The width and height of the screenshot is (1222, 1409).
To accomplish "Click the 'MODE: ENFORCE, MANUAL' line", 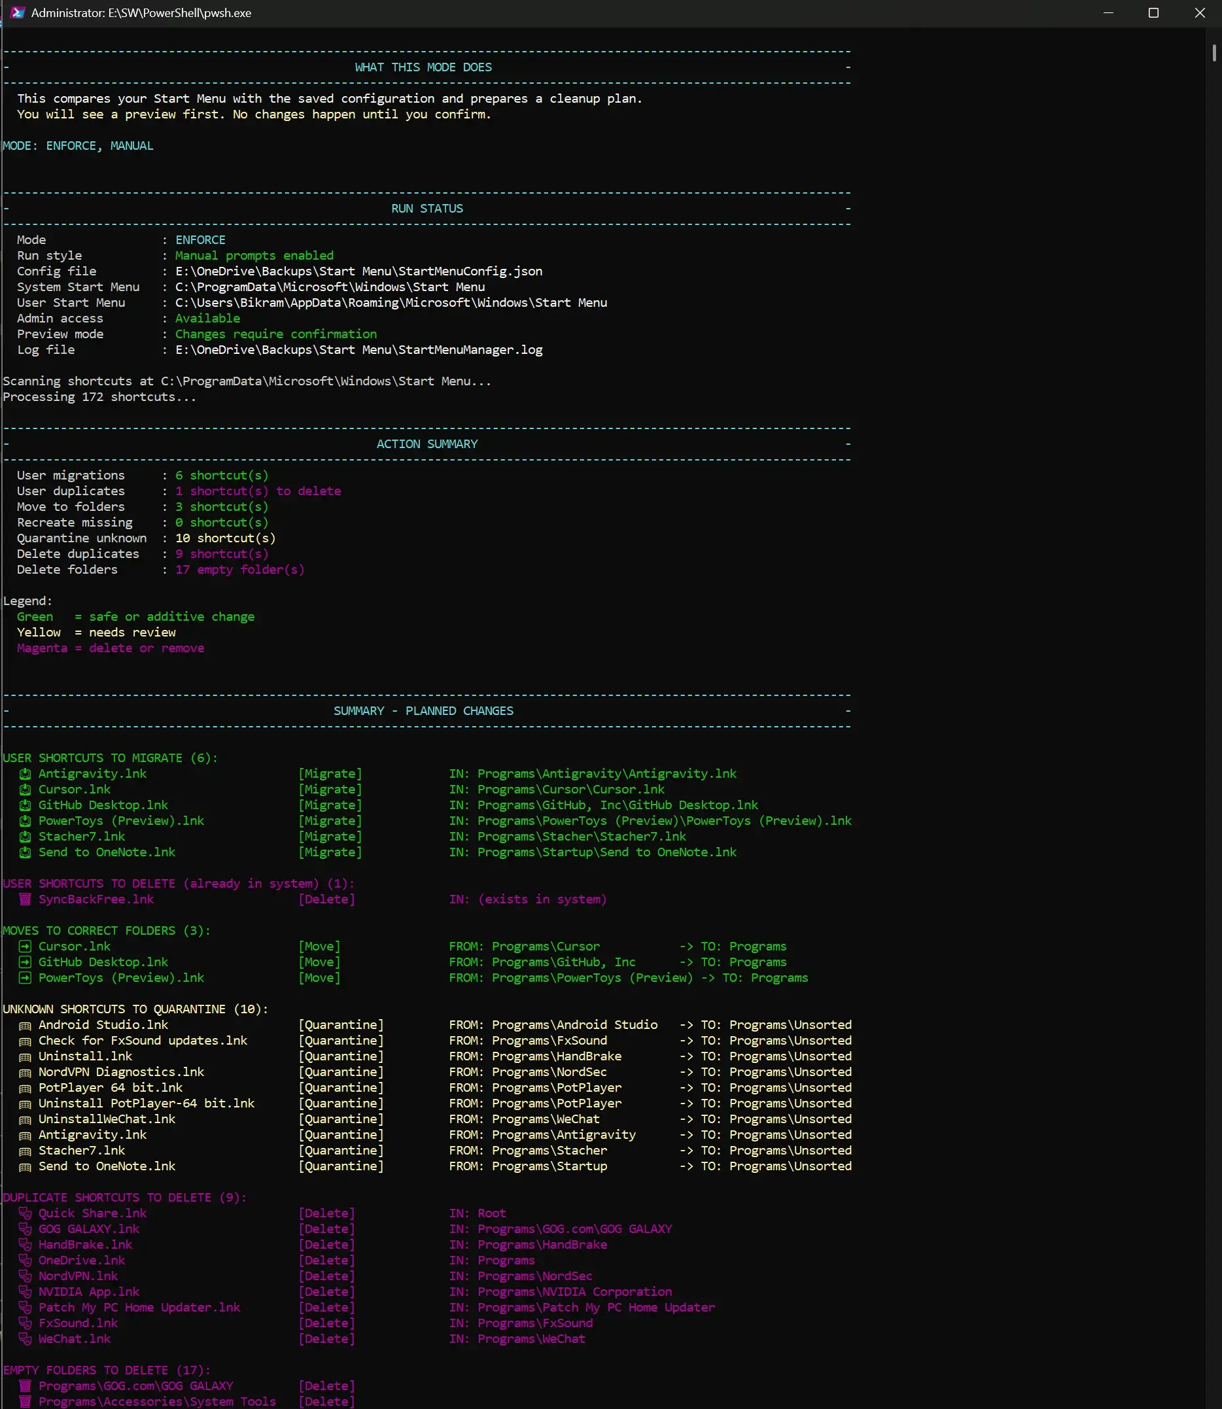I will coord(79,145).
